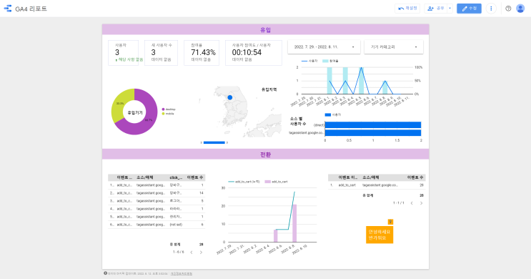Open the help question mark icon
This screenshot has height=279, width=531.
pyautogui.click(x=508, y=9)
